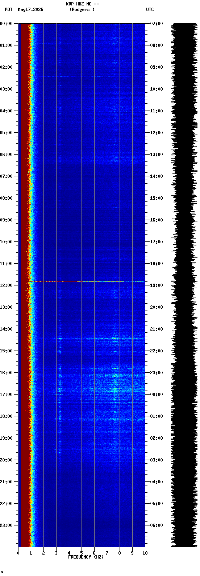Click the 04:00 PDT time label
Image resolution: width=200 pixels, height=576 pixels.
point(6,111)
